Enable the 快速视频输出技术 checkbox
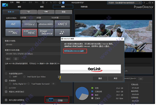156x105 pixels. 6,74
